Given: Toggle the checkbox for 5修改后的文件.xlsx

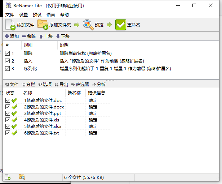Looking at the screenshot, I should pos(8,127).
